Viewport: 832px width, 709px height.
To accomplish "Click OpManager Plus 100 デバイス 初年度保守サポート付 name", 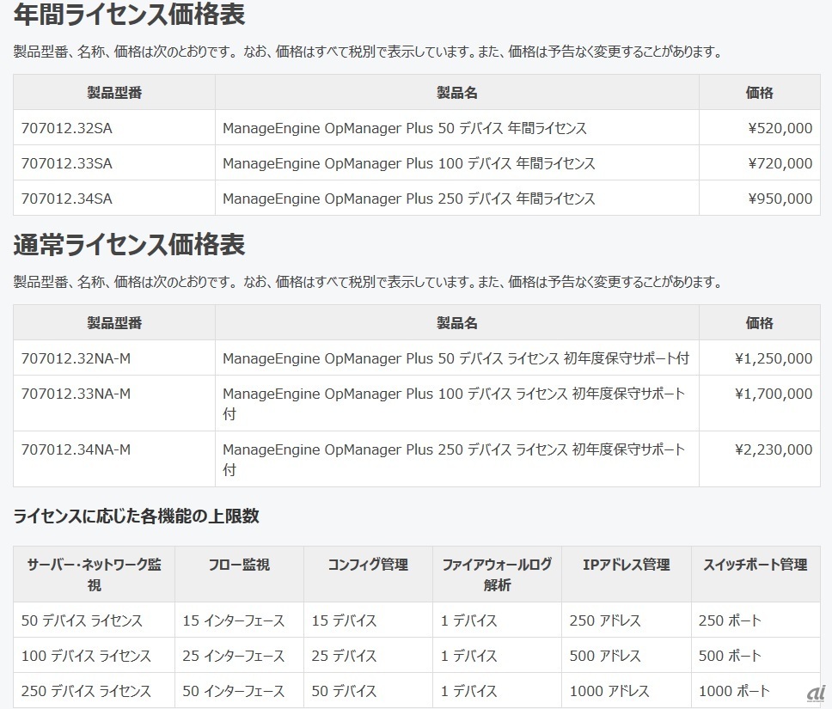I will 454,403.
